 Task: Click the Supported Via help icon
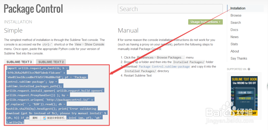click(x=249, y=69)
